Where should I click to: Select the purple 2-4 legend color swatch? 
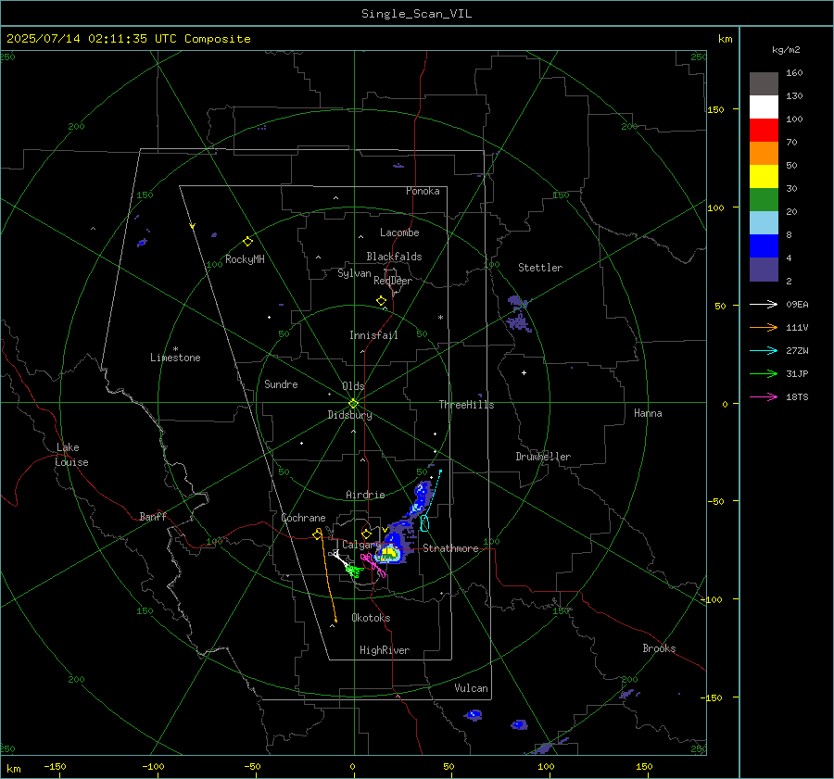pyautogui.click(x=764, y=269)
